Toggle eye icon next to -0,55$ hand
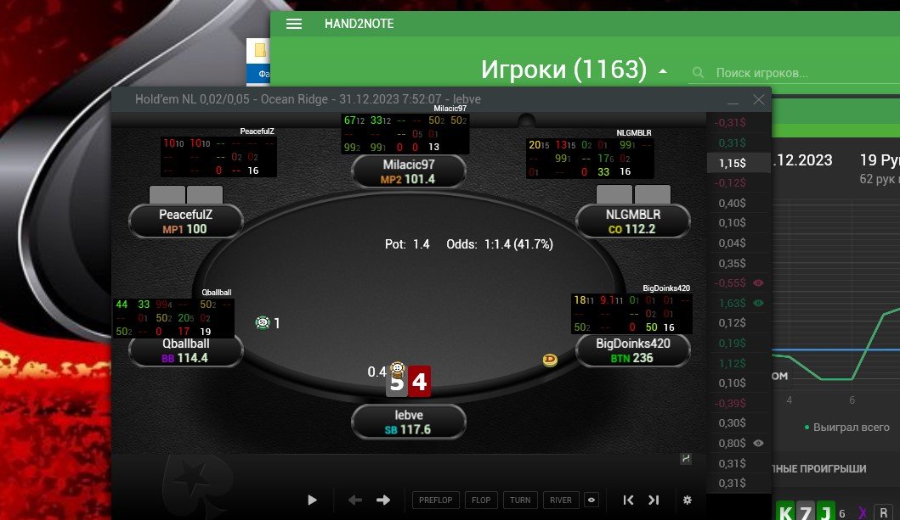The width and height of the screenshot is (900, 520). click(758, 283)
